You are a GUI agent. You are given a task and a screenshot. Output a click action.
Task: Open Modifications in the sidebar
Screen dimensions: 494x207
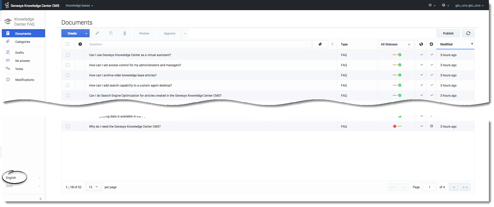(25, 80)
